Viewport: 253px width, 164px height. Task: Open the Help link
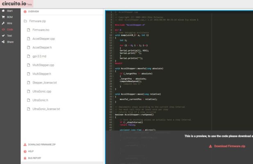31,151
